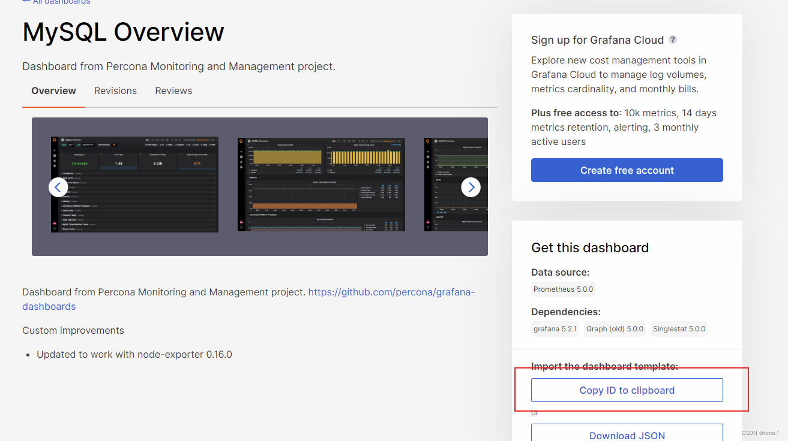Open the Reviews tab
The width and height of the screenshot is (788, 441).
point(173,91)
